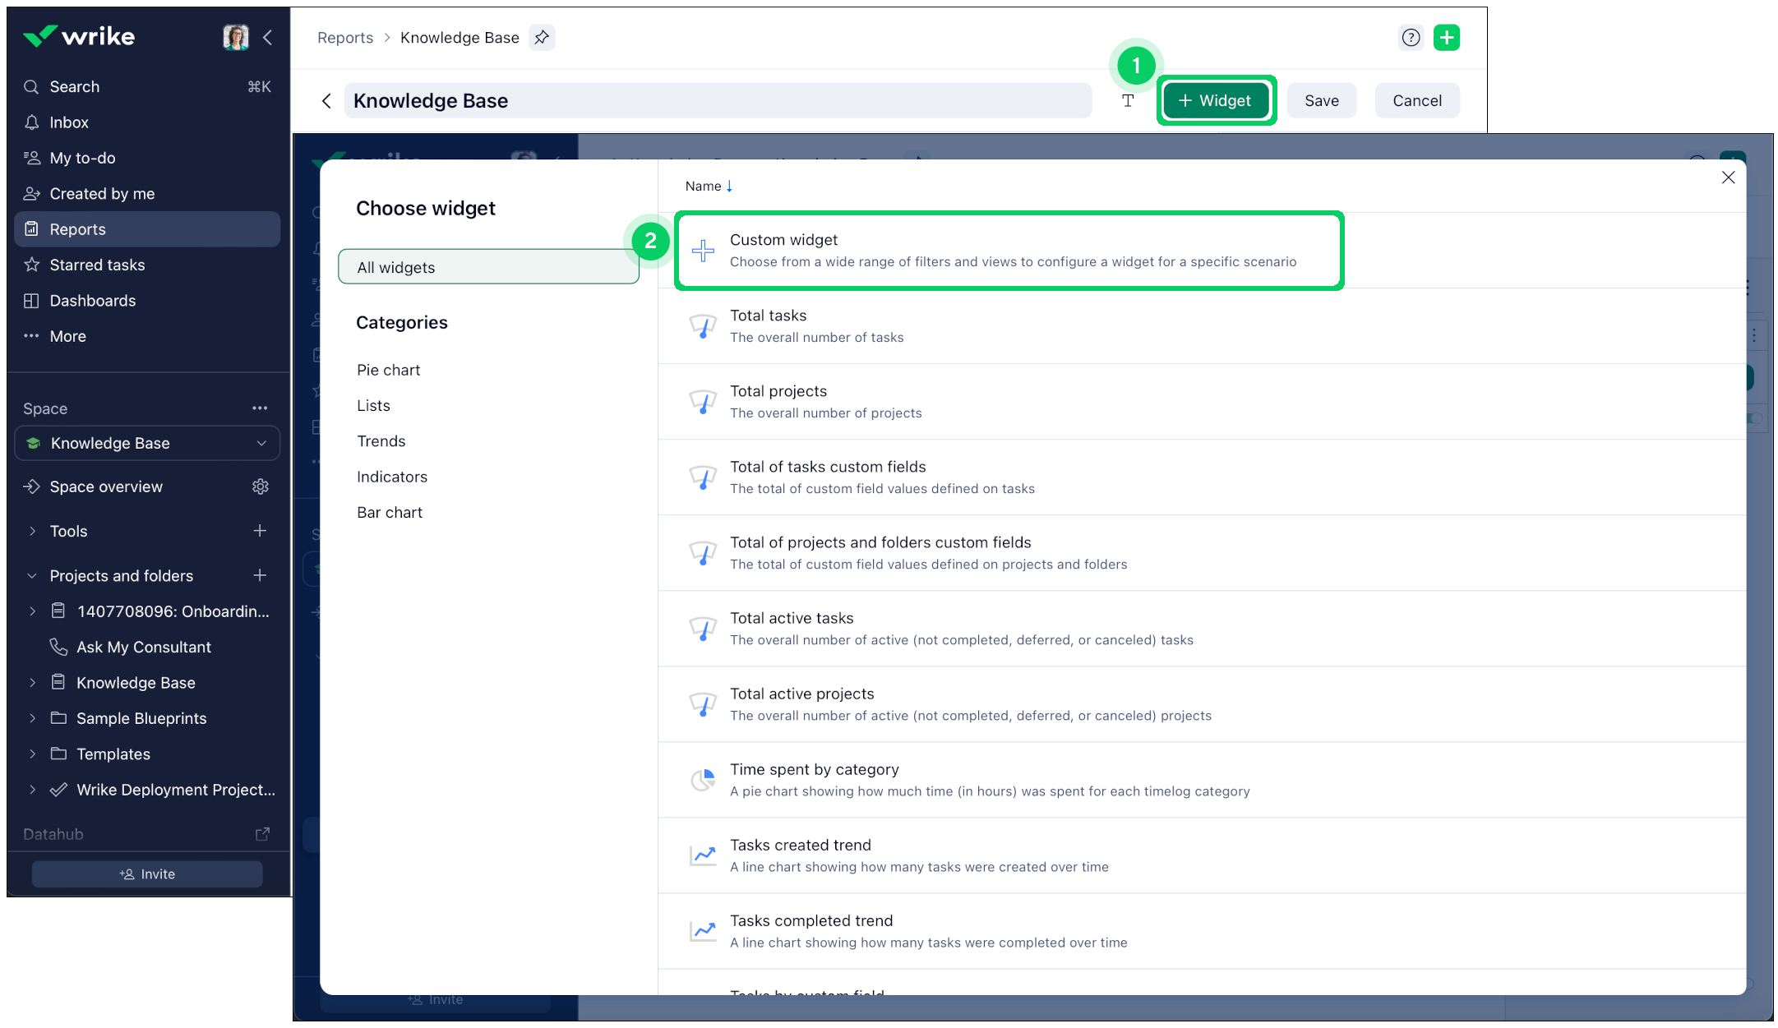The width and height of the screenshot is (1778, 1028).
Task: Expand the Templates folder
Action: point(33,754)
